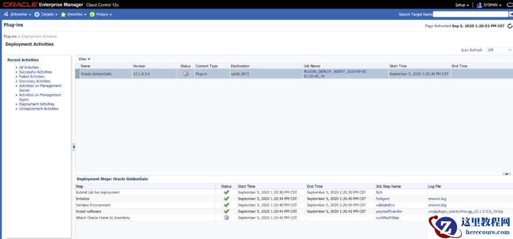Click the page refresh icon
The width and height of the screenshot is (513, 239).
[x=509, y=26]
